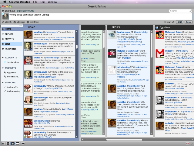This screenshot has height=146, width=194.
Task: Open nsmithmorgan username link
Action: pos(41,98)
